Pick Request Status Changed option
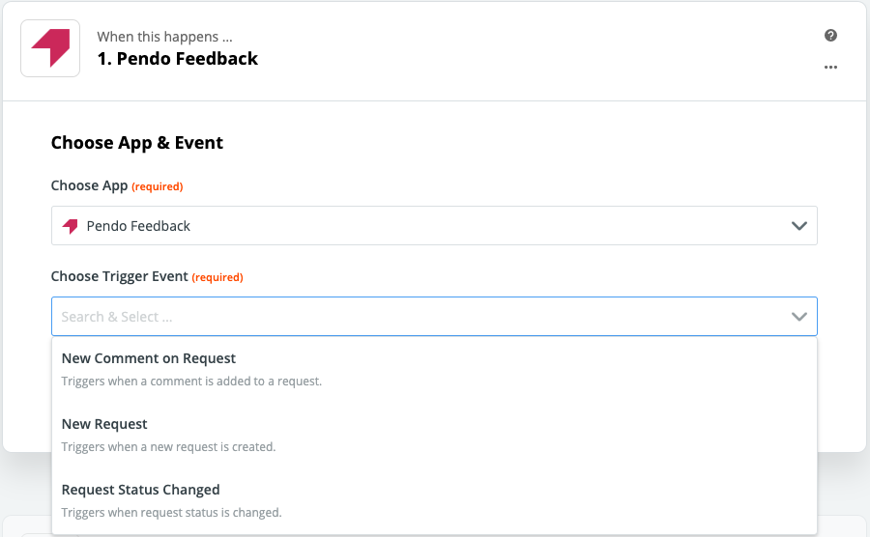 pyautogui.click(x=434, y=501)
